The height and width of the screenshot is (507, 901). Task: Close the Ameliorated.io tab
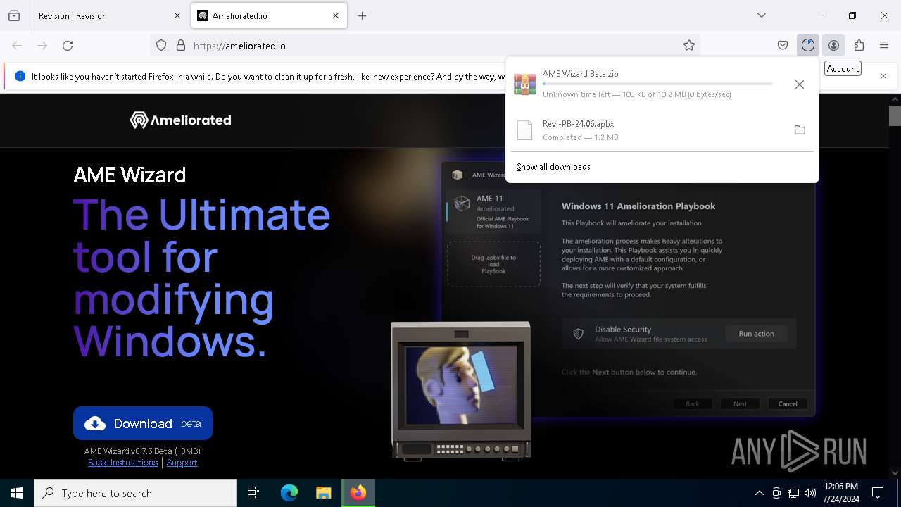336,15
